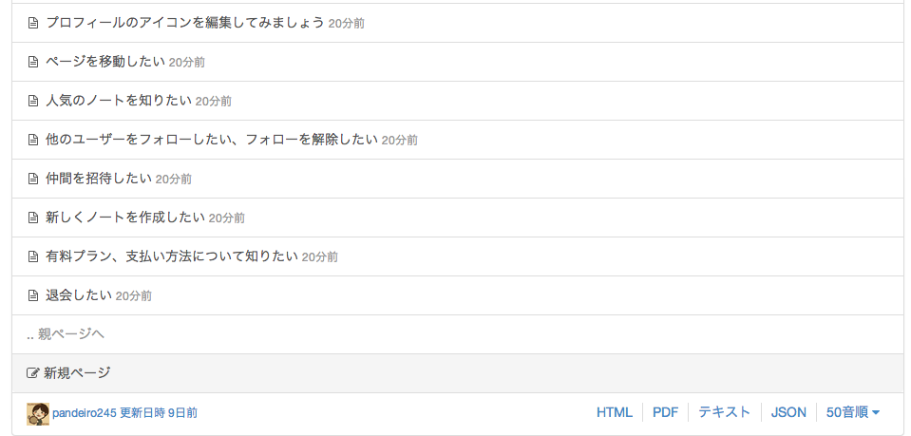Open 有料プラン、支払い方法について知りたい page
The width and height of the screenshot is (911, 436).
pos(172,256)
